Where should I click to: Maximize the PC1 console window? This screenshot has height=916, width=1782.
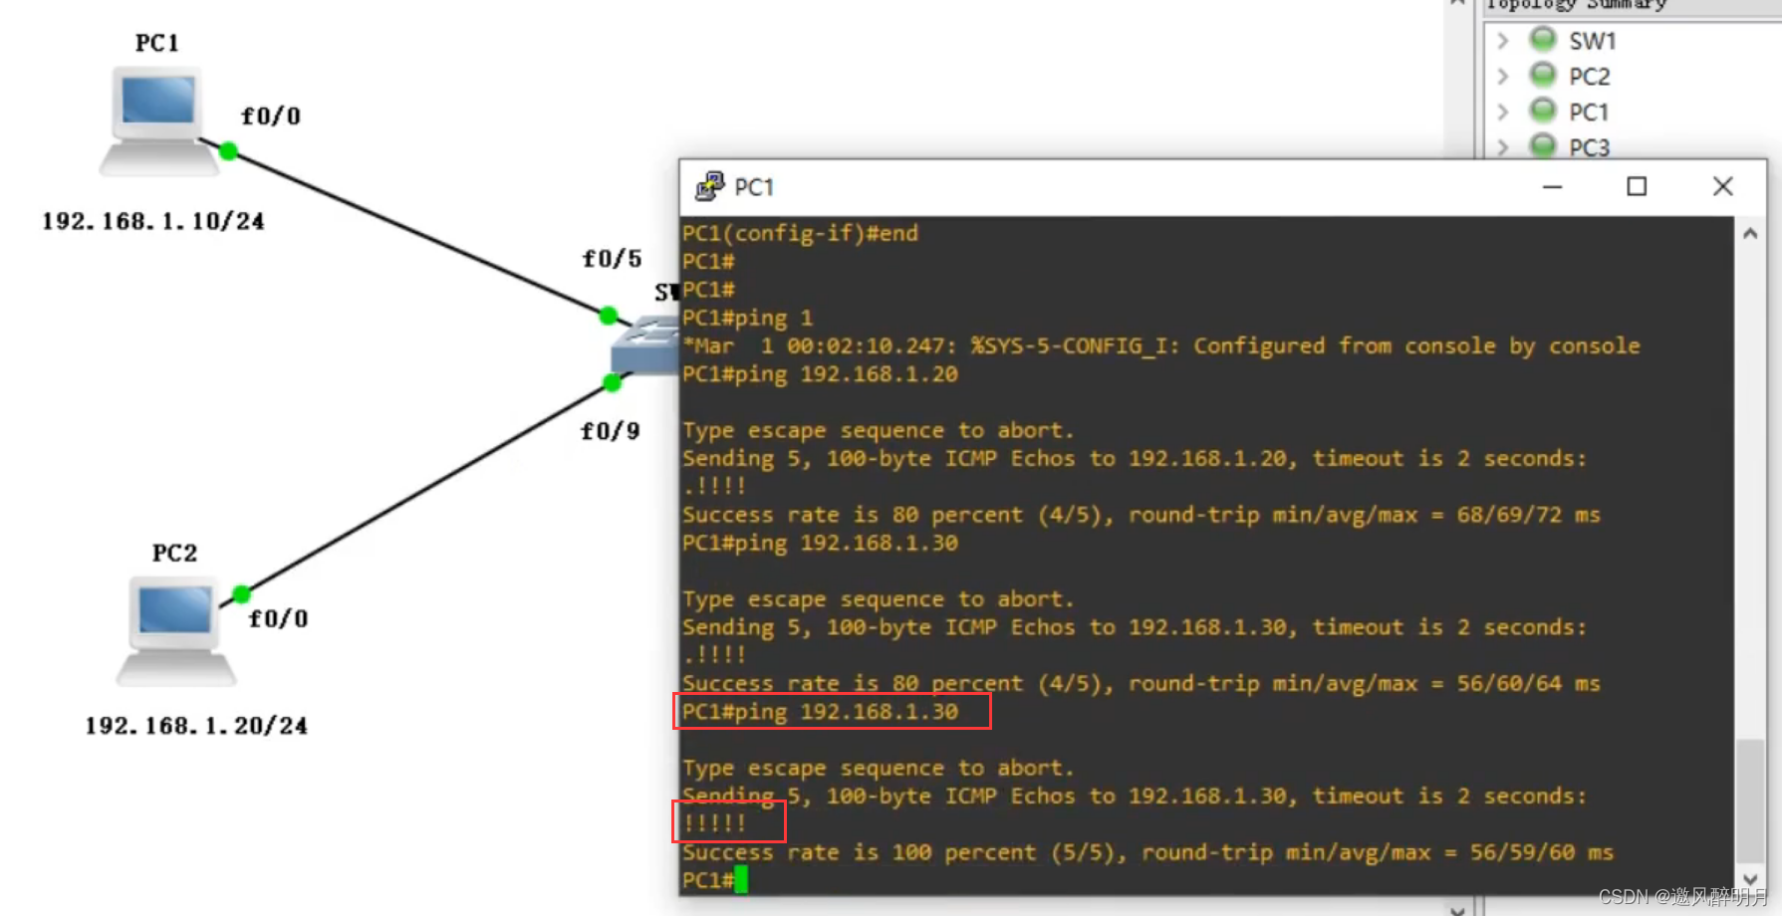(x=1637, y=186)
